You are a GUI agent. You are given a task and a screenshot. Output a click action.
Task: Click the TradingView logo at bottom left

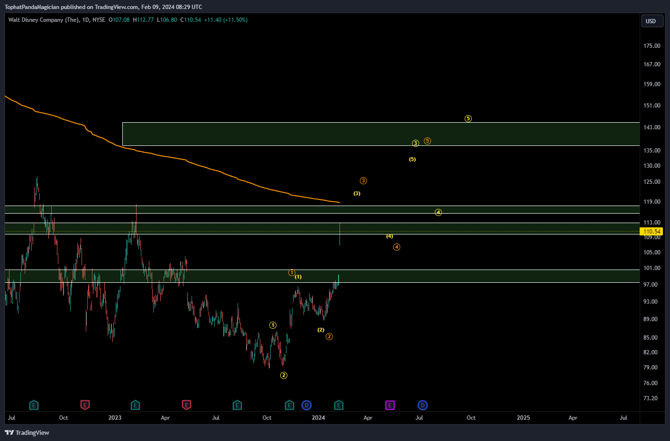click(x=27, y=432)
